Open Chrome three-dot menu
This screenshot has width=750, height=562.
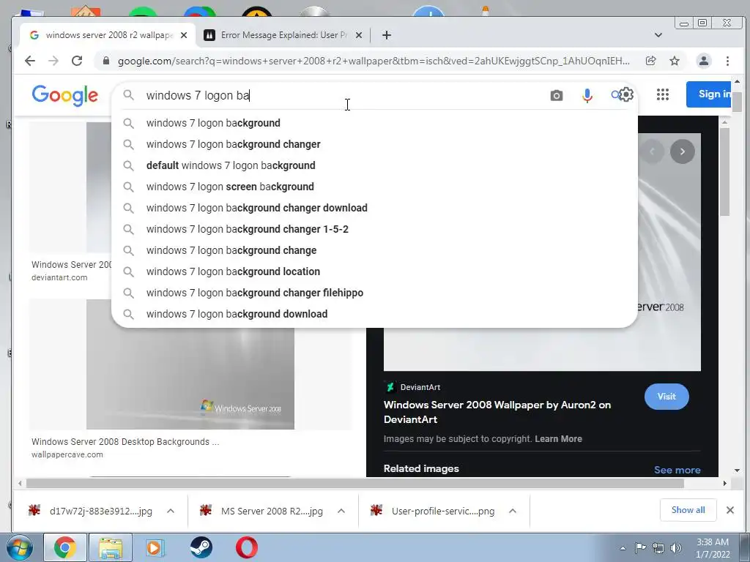pos(727,61)
